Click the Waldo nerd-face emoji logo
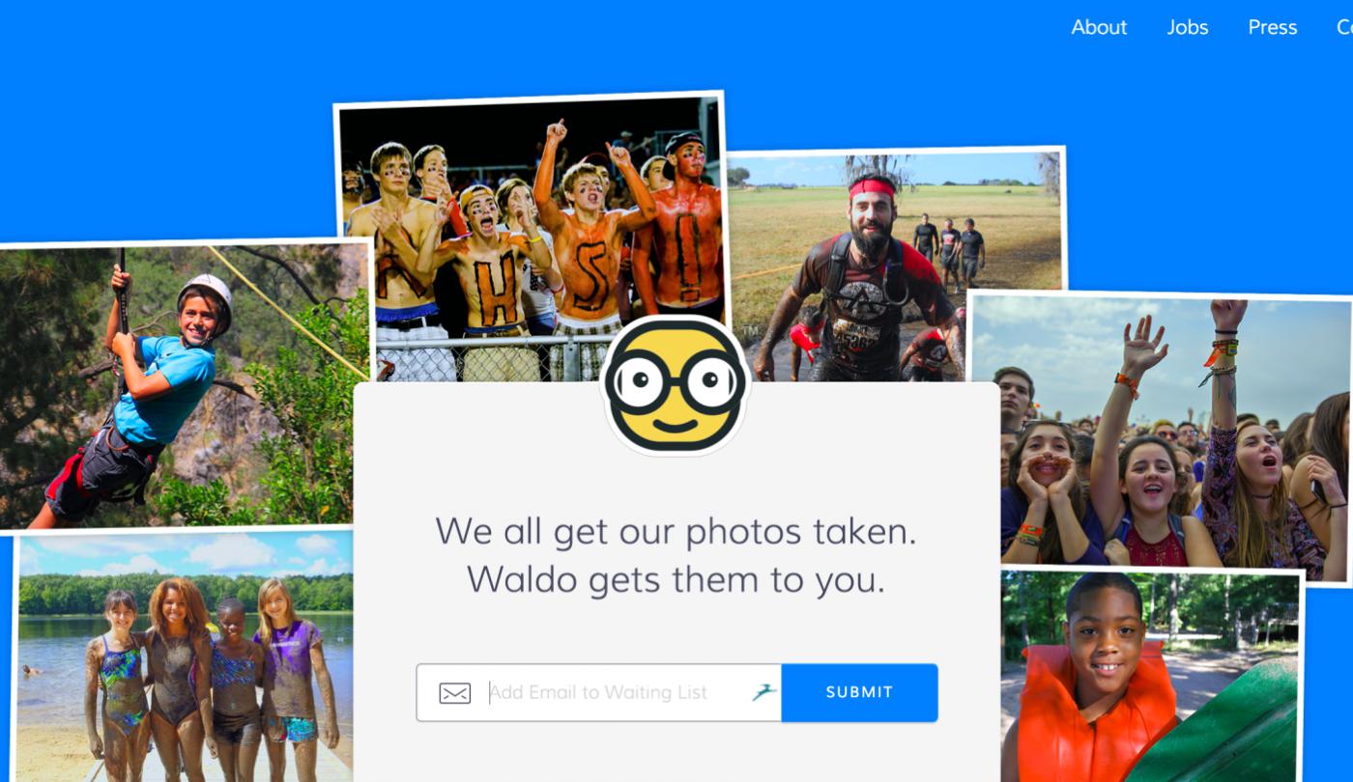 tap(676, 385)
